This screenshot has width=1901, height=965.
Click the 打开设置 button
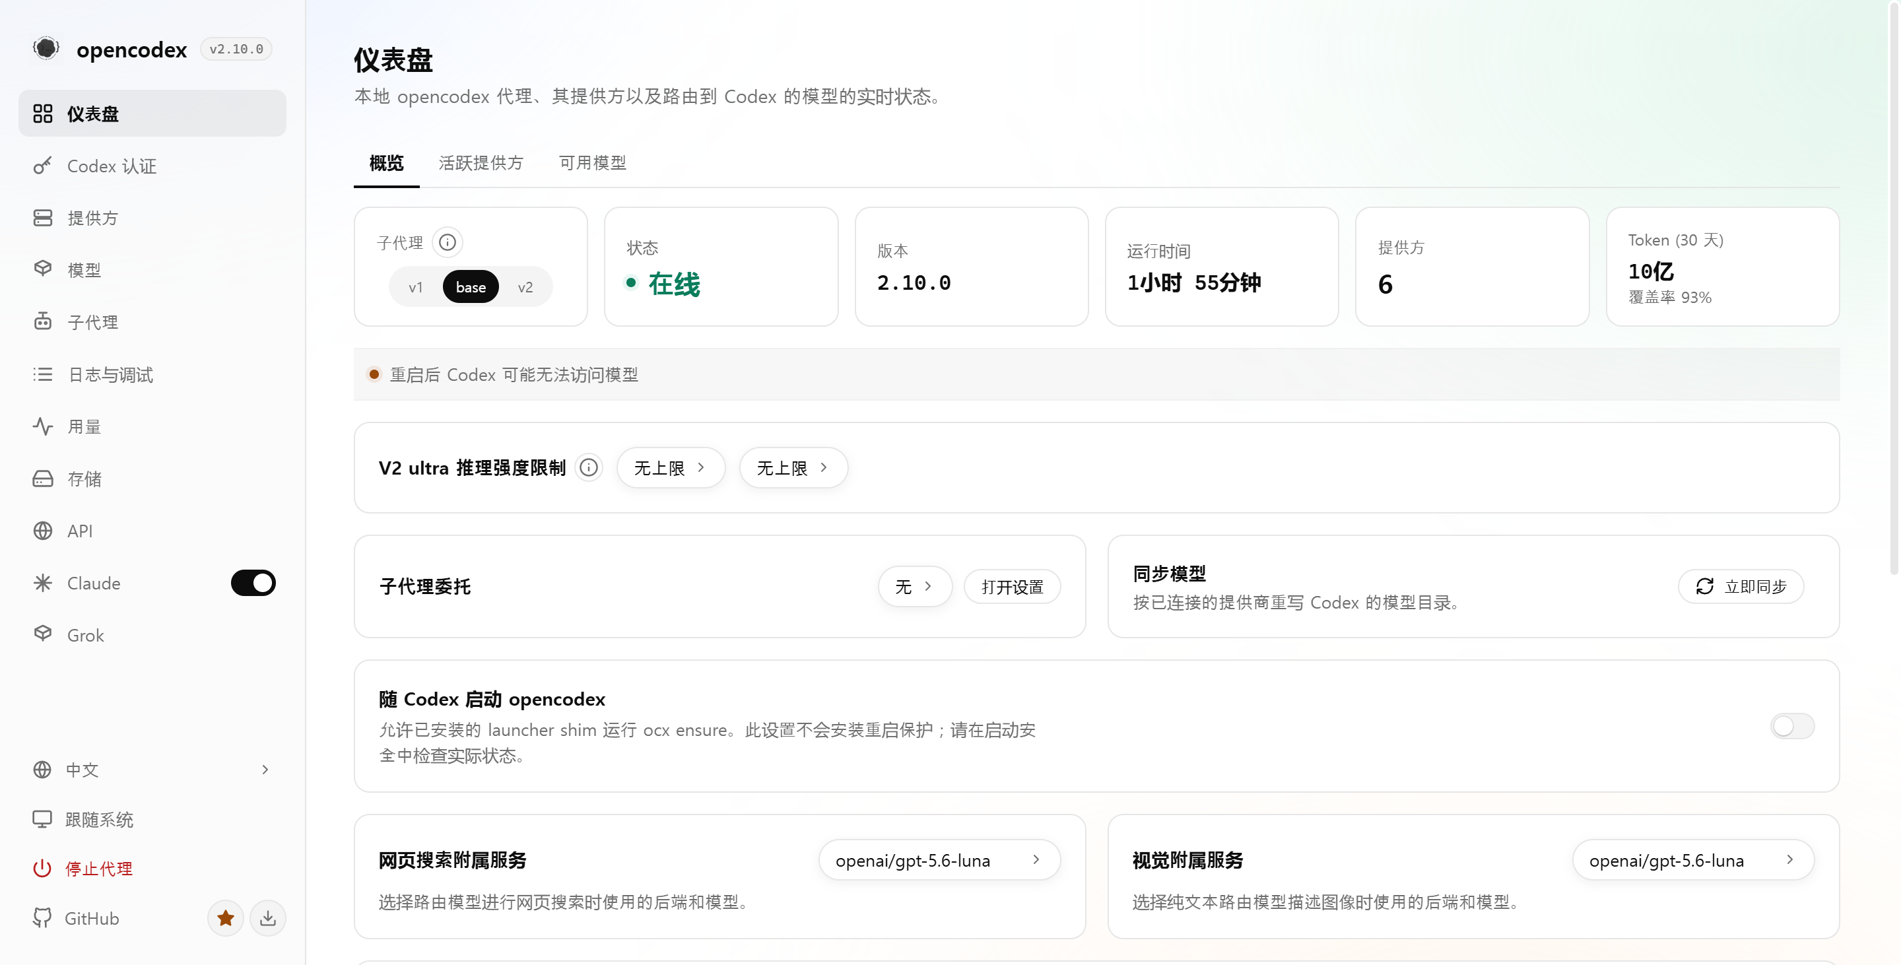coord(1013,587)
